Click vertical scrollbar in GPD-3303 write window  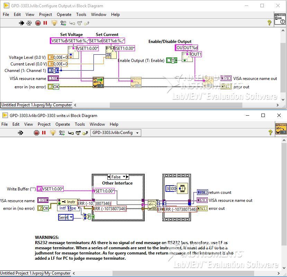(284, 195)
